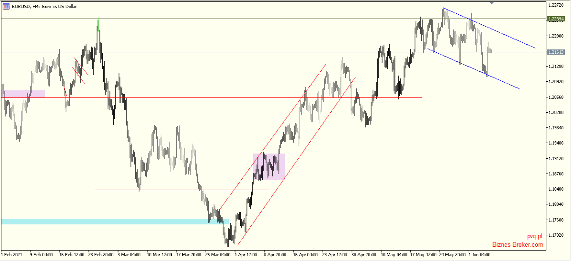
Task: Click the '30 Apr 20:00' time axis label
Action: coord(365,254)
